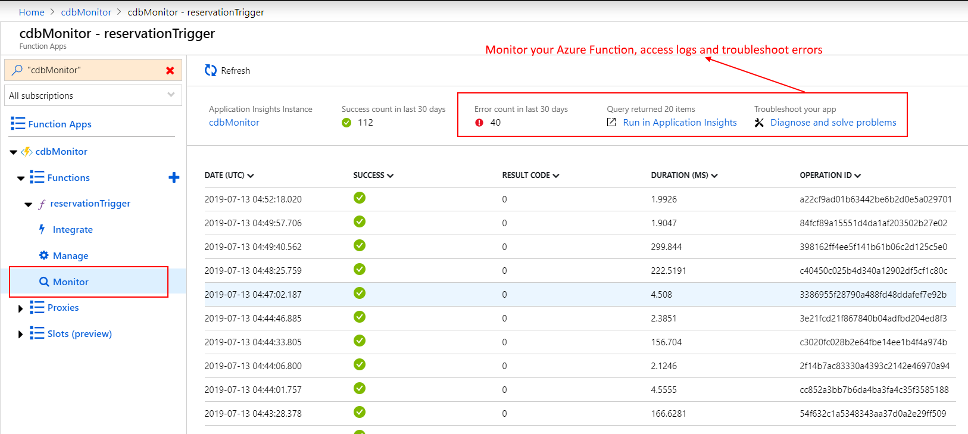Sort by DATE (UTC) column

point(229,176)
